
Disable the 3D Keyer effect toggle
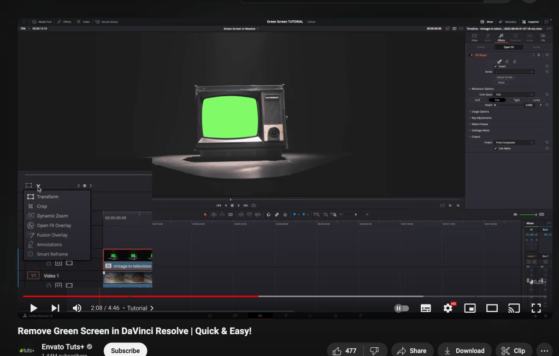[x=472, y=55]
